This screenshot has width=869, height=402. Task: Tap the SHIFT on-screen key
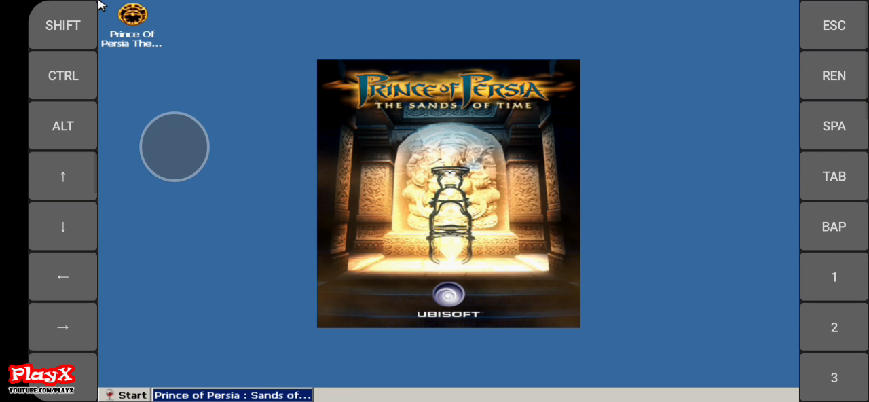[x=63, y=25]
